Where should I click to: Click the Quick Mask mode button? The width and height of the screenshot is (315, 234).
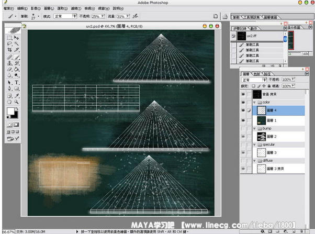17,125
